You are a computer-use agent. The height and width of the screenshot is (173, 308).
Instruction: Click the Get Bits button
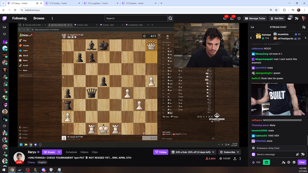pos(277,18)
